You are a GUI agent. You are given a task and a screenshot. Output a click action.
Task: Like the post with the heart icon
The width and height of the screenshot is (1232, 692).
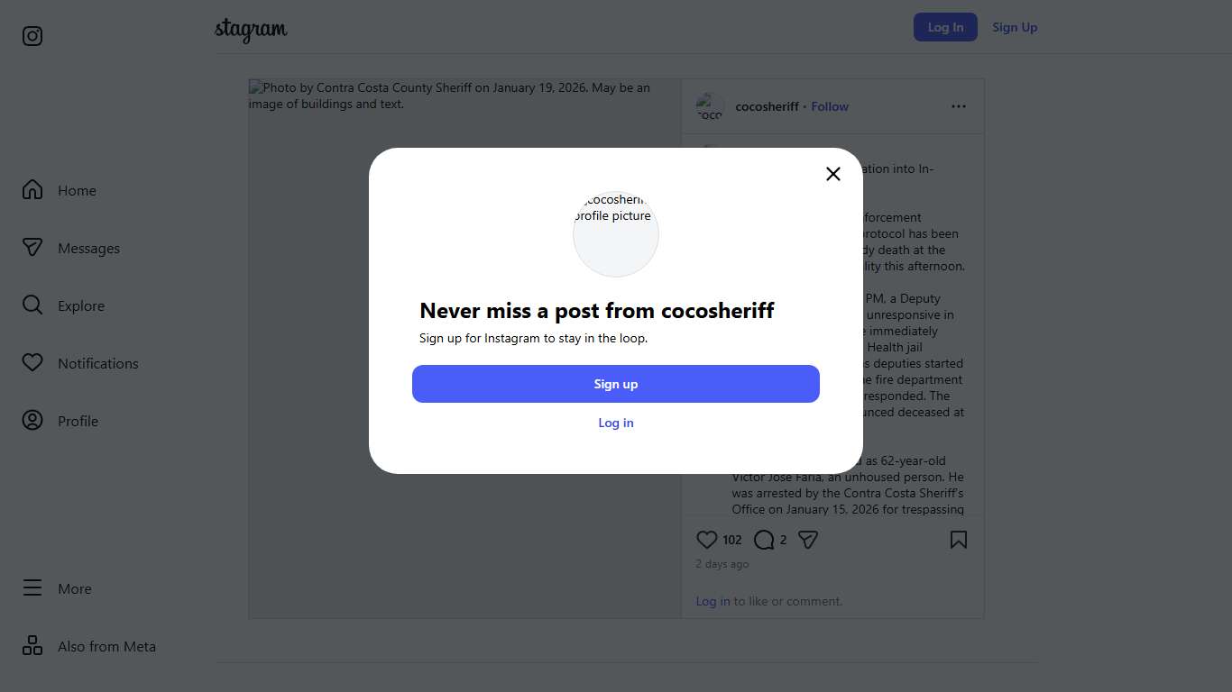[707, 540]
